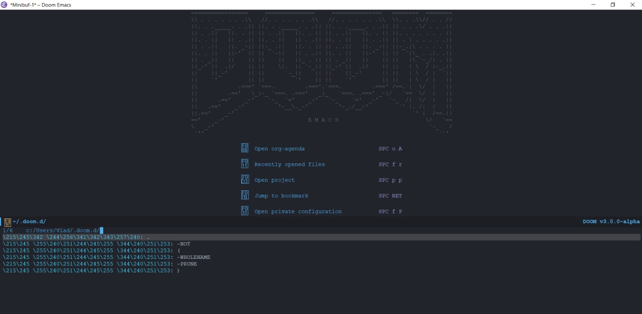Open private configuration link
The image size is (642, 314).
pyautogui.click(x=298, y=211)
